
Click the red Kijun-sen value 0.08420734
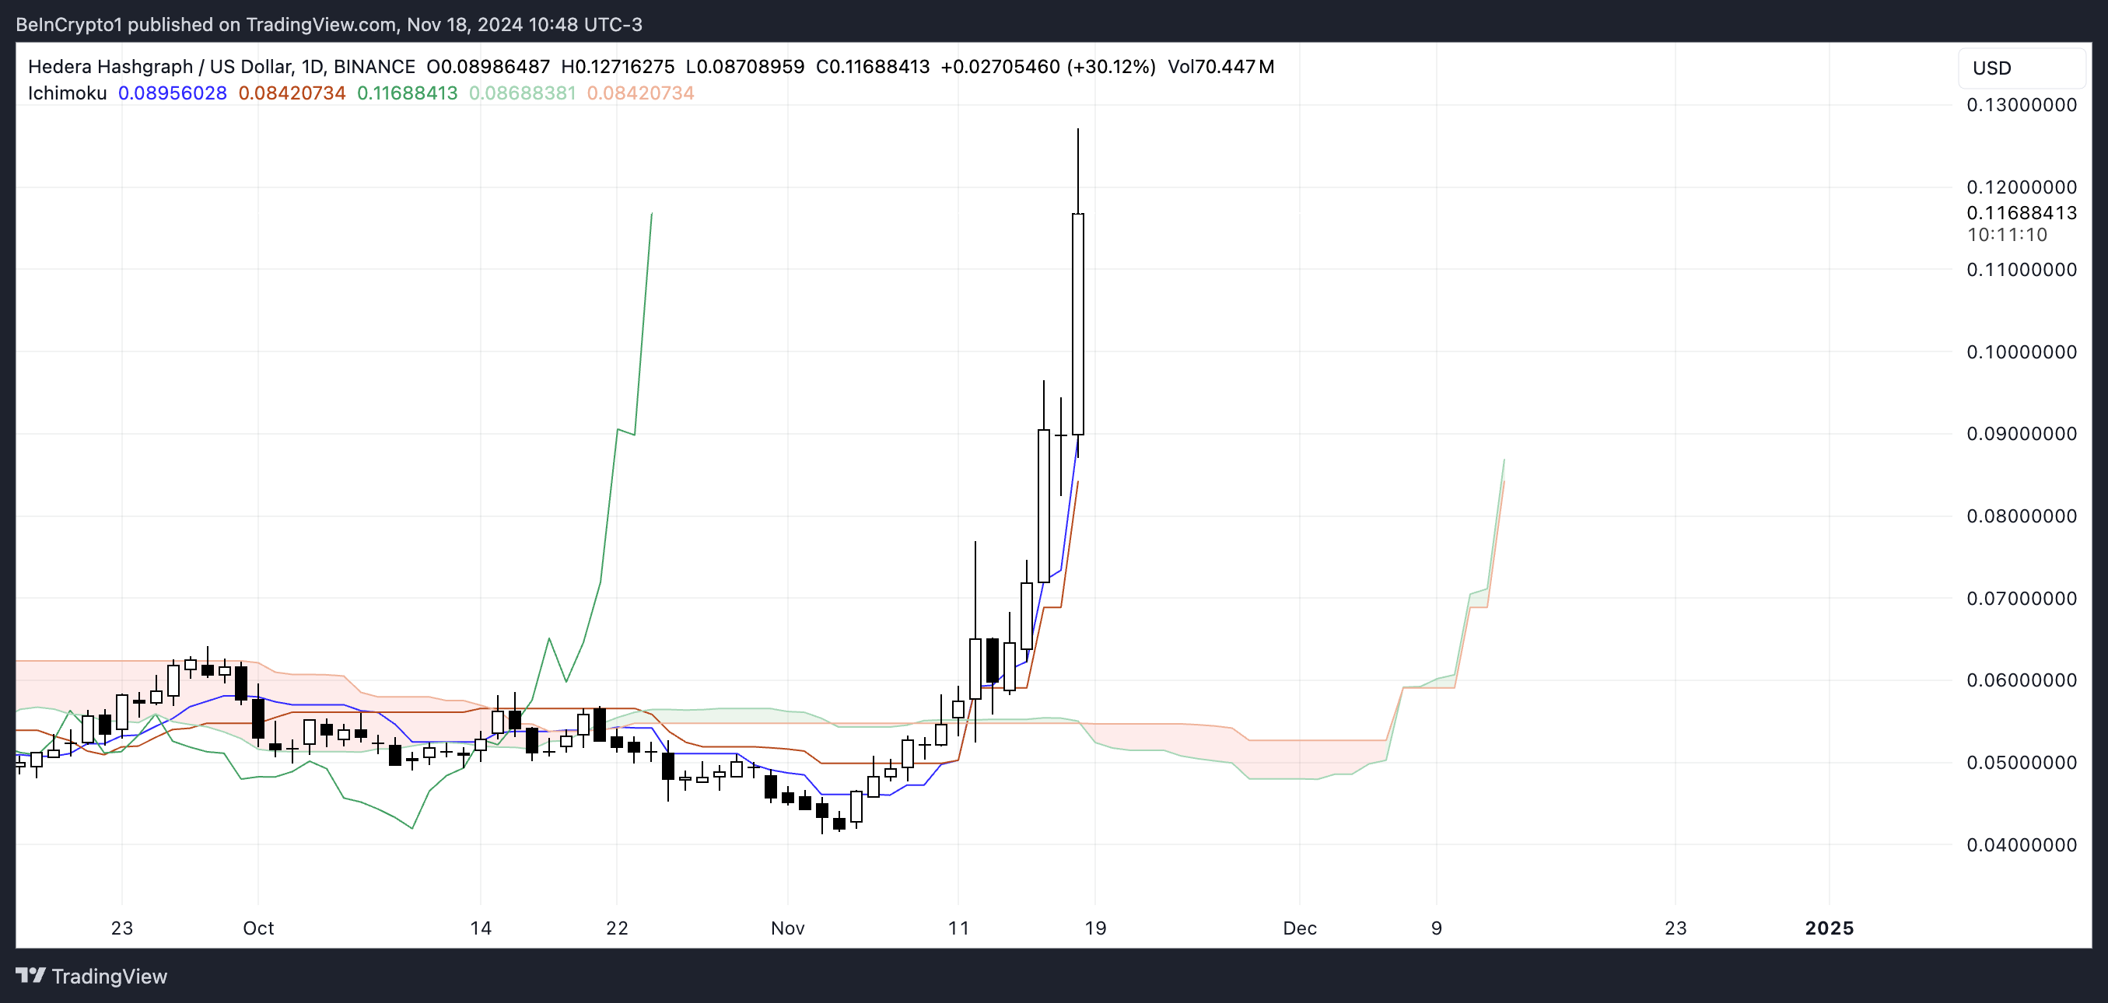point(292,93)
